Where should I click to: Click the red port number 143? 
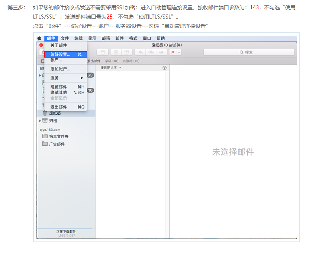[254, 7]
